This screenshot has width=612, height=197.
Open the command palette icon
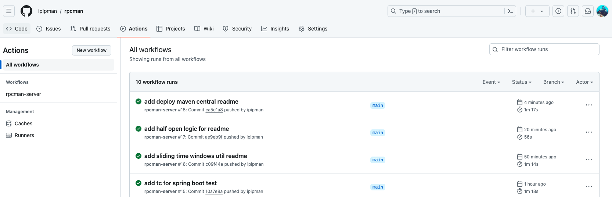[x=510, y=11]
